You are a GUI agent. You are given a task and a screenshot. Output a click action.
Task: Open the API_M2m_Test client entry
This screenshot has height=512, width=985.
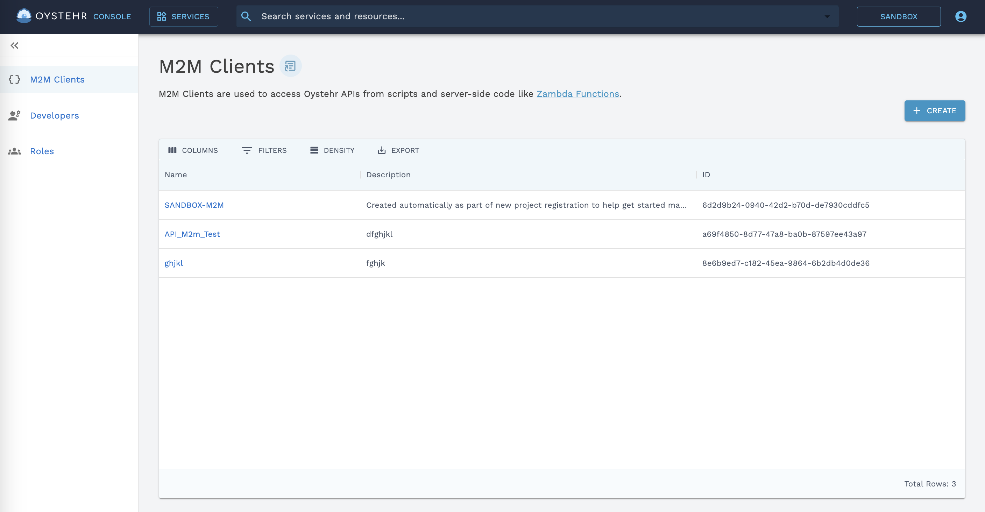(x=192, y=234)
